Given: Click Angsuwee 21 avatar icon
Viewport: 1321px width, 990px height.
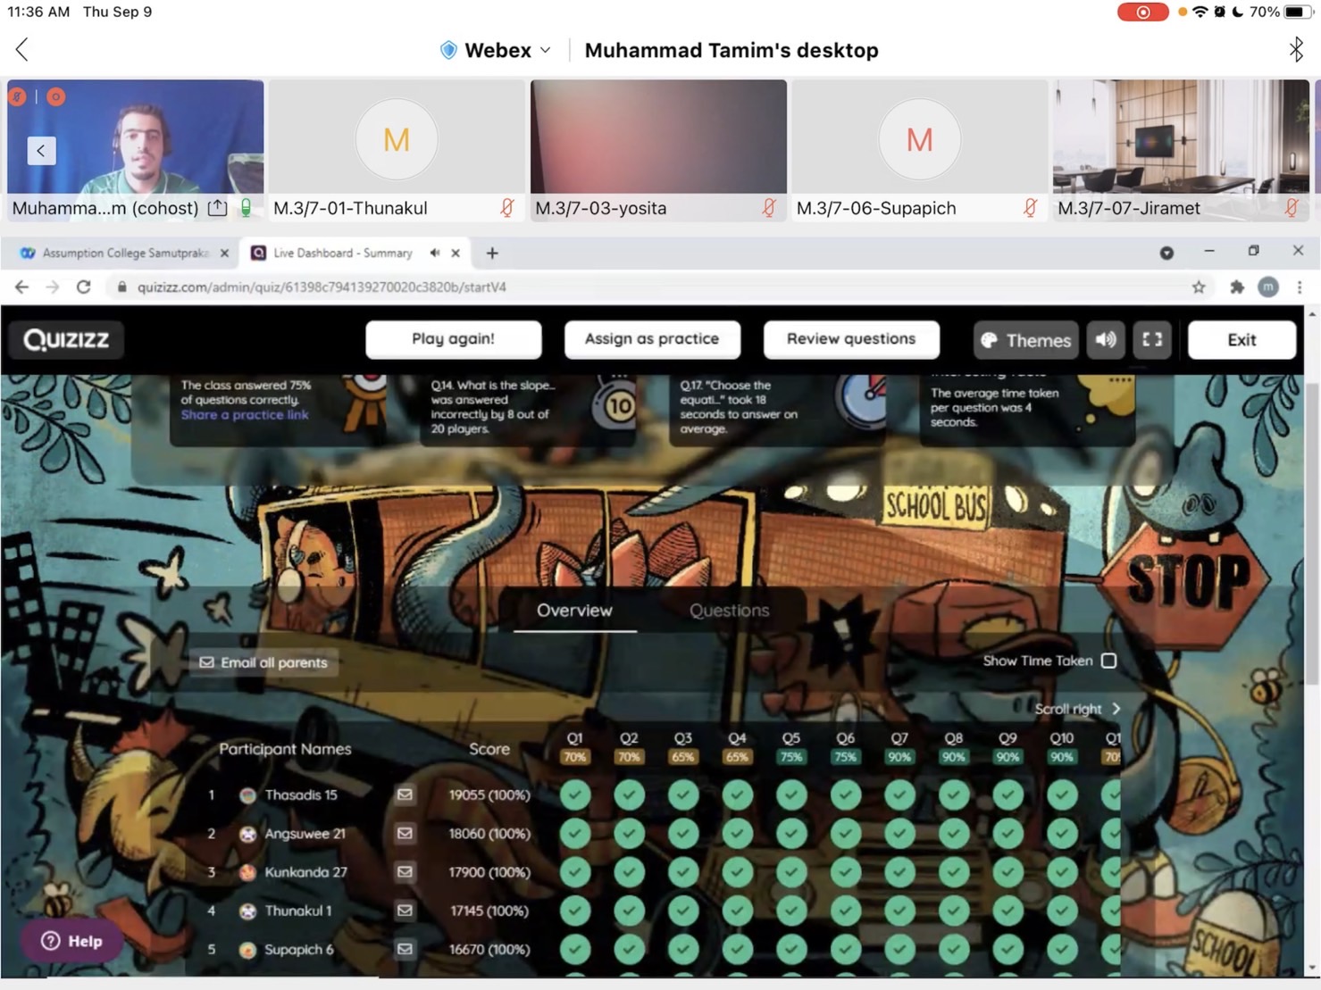Looking at the screenshot, I should [247, 833].
